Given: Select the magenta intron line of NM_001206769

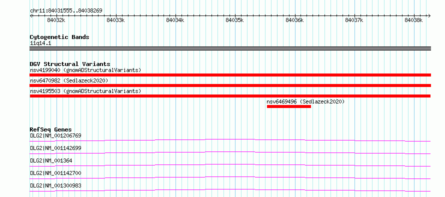Looking at the screenshot, I should (230, 140).
